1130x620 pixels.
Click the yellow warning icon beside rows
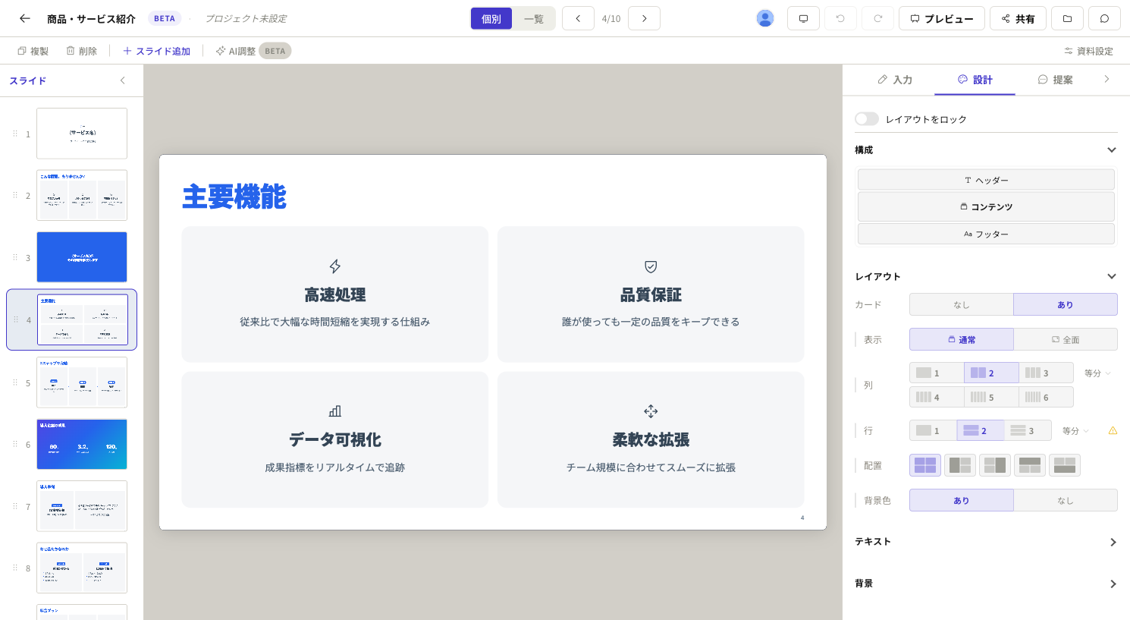pyautogui.click(x=1113, y=430)
